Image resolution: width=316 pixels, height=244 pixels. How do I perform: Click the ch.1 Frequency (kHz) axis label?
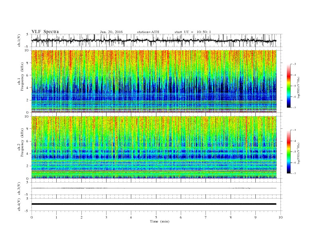pyautogui.click(x=21, y=76)
